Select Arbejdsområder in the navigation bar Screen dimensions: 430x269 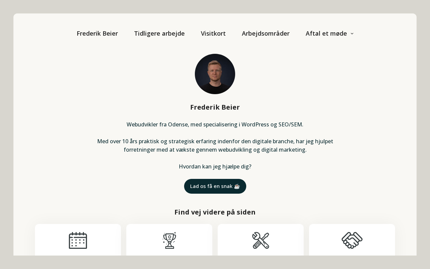coord(266,34)
